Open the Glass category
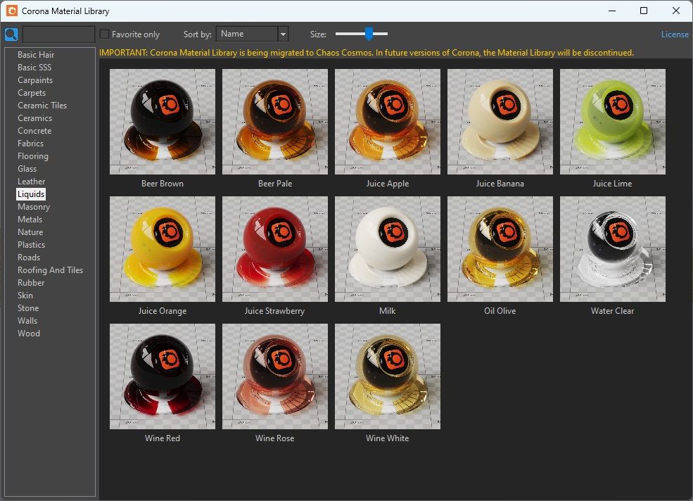The height and width of the screenshot is (501, 693). [27, 168]
